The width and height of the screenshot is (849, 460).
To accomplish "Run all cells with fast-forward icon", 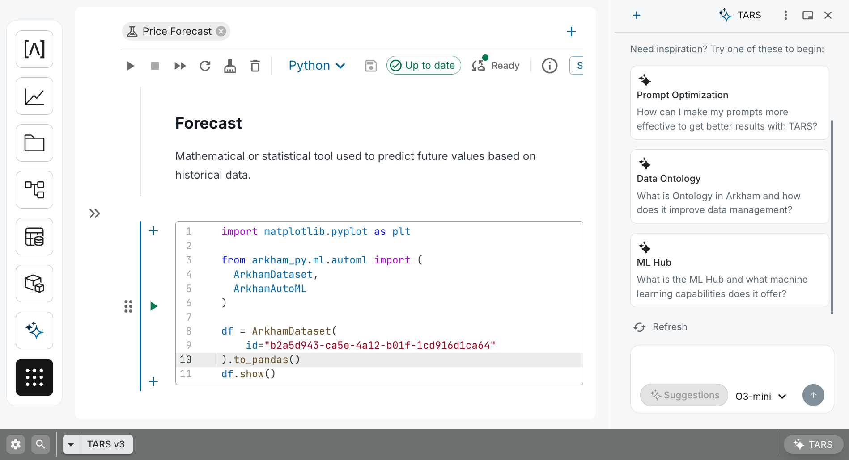I will pos(180,66).
